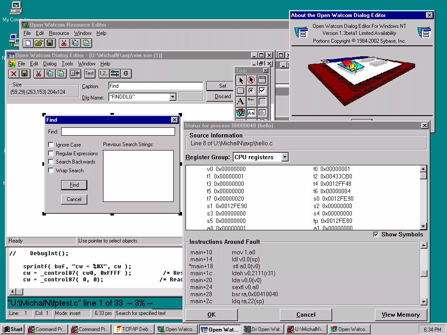Click Instructions Around Fault scrollbar thumb
Screen dimensions: 447x335
(423, 273)
